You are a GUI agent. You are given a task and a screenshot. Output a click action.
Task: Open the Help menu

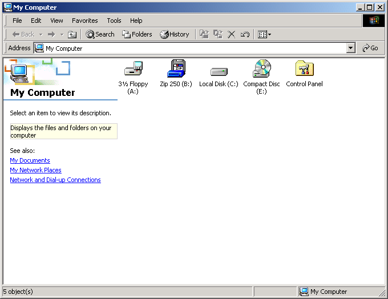[136, 21]
